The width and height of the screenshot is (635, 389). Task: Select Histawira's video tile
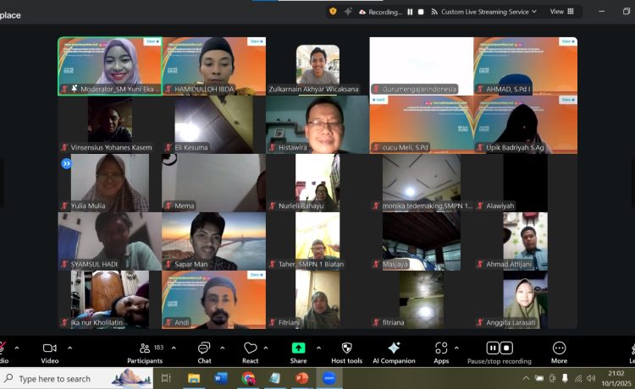coord(317,123)
